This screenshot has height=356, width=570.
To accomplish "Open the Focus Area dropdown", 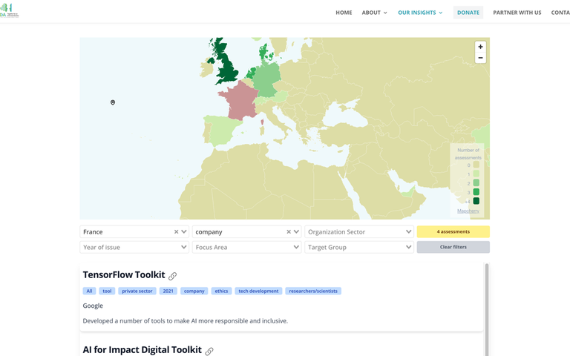I will pyautogui.click(x=247, y=247).
